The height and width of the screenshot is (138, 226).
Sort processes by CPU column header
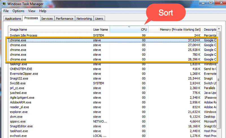(x=129, y=30)
